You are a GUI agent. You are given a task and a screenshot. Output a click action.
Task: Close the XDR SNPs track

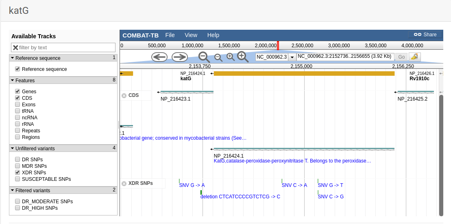click(124, 184)
